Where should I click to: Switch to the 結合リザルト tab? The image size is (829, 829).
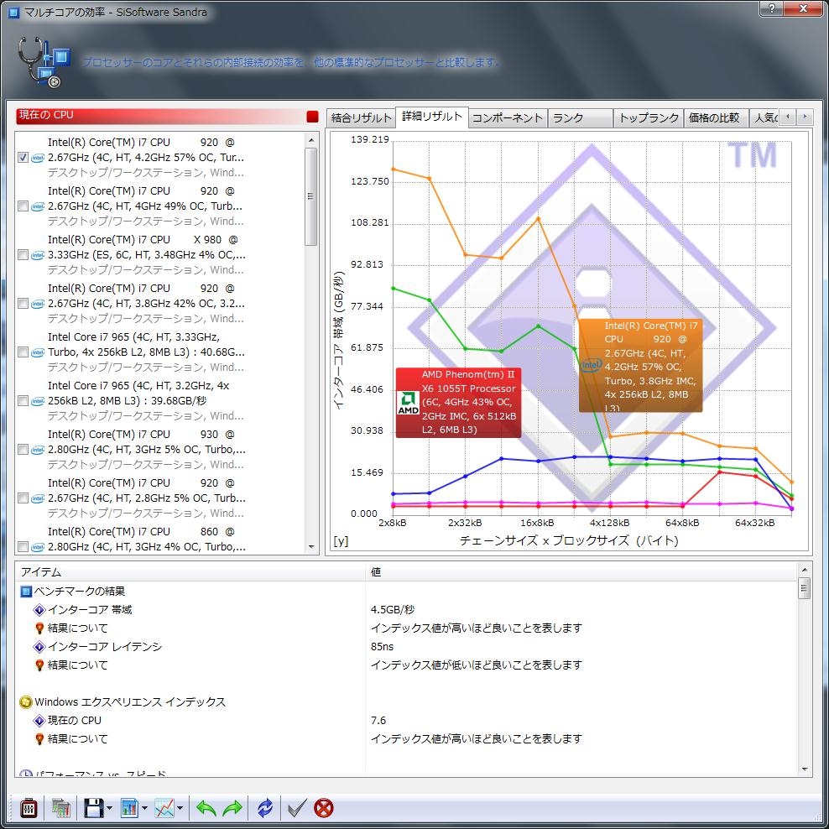[361, 117]
